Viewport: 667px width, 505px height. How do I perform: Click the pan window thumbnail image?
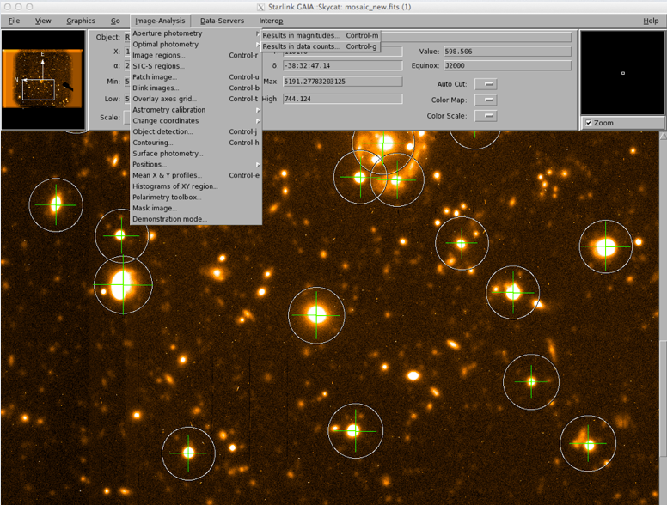43,79
